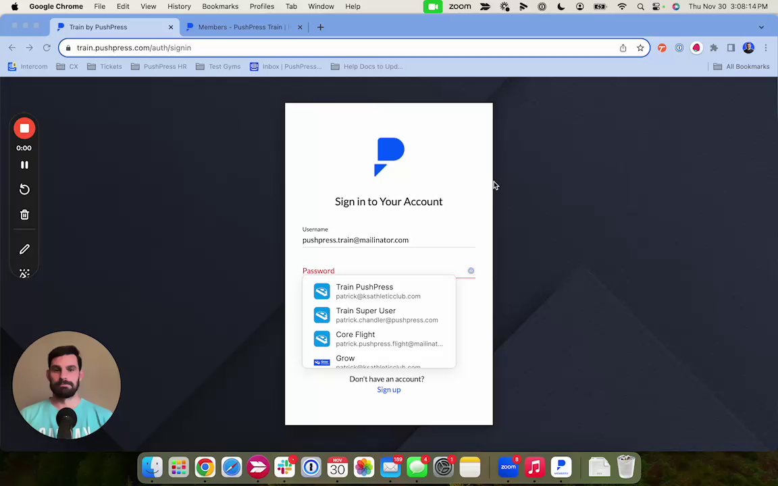
Task: Open Wi-Fi status in menu bar
Action: tap(622, 7)
